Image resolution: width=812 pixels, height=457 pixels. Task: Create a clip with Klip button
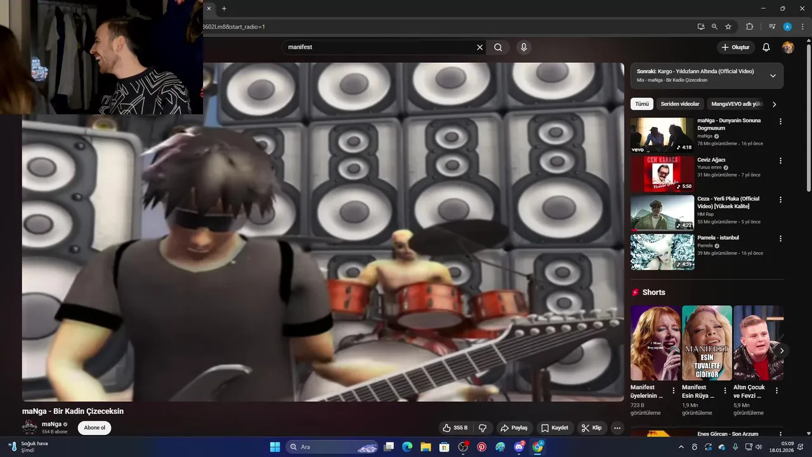[592, 428]
